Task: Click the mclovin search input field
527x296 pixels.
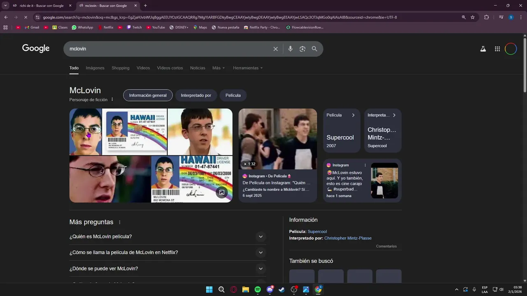Action: (169, 49)
